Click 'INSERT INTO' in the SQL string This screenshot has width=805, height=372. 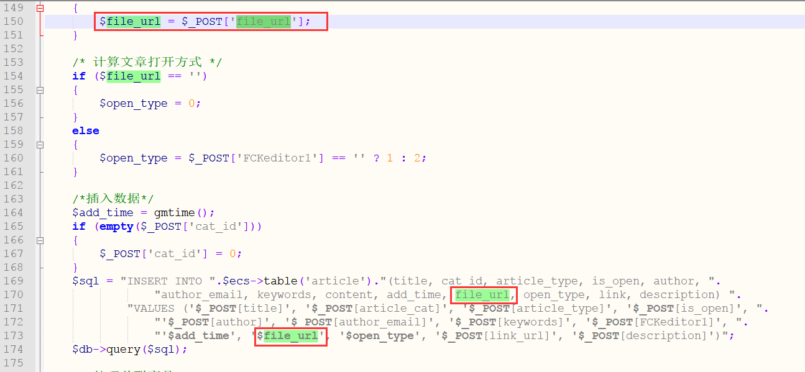164,281
